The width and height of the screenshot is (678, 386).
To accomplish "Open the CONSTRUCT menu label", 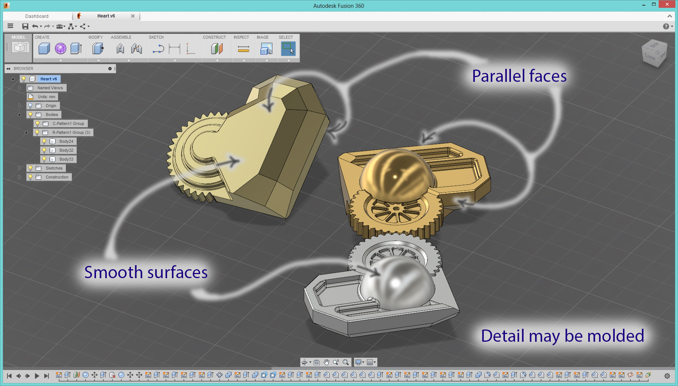I will pyautogui.click(x=214, y=37).
